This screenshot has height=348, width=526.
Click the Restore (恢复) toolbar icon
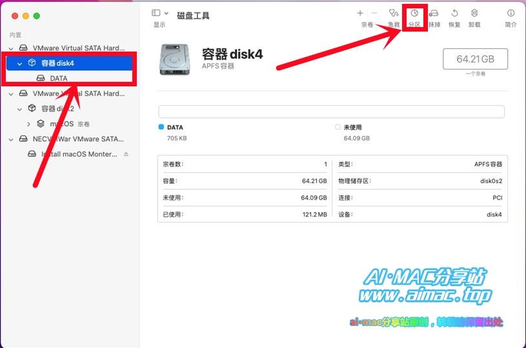click(454, 13)
